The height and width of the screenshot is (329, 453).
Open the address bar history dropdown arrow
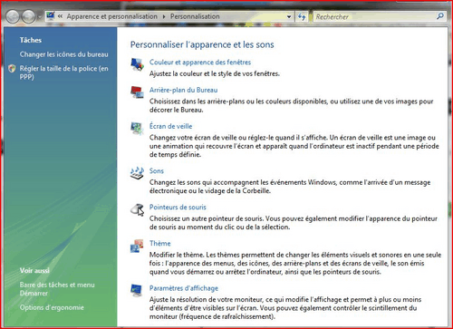(289, 17)
